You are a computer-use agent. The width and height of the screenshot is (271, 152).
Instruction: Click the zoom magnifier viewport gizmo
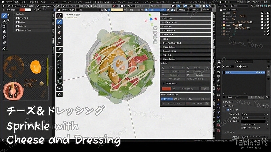click(155, 28)
